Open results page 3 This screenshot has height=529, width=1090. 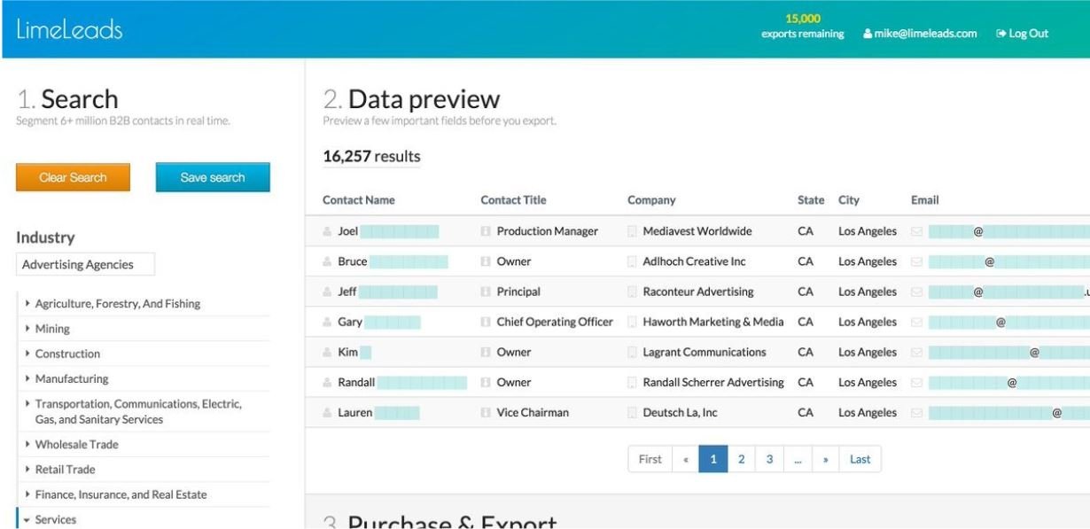(x=770, y=459)
